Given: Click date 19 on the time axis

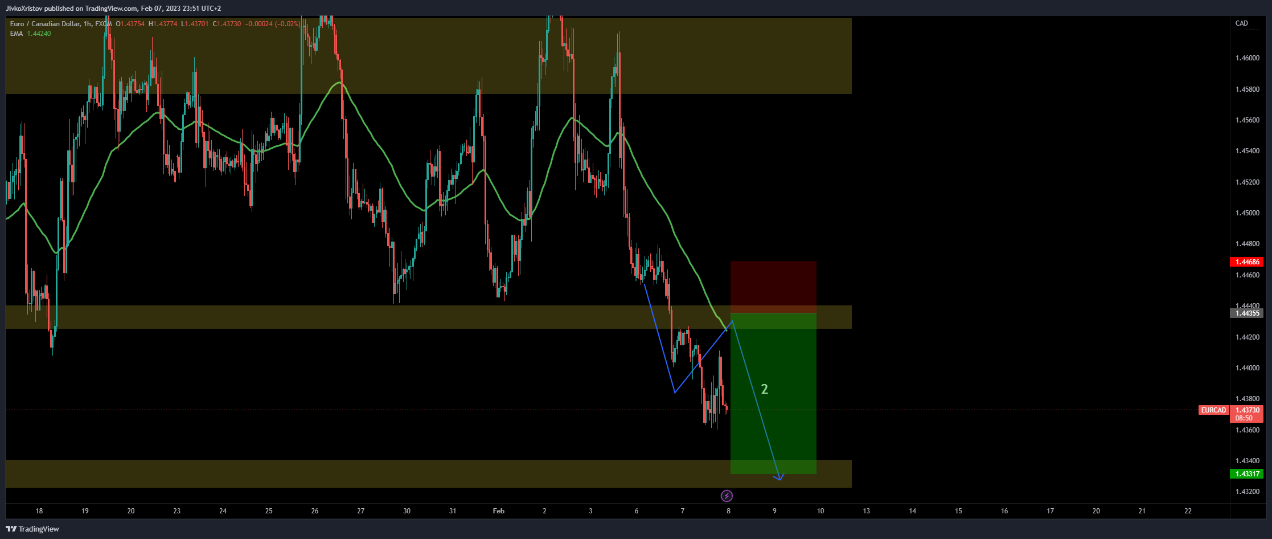Looking at the screenshot, I should tap(85, 511).
